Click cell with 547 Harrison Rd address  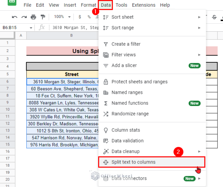point(63,138)
